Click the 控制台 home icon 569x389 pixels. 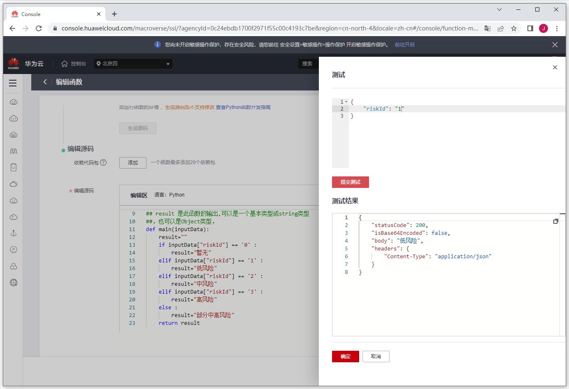click(65, 64)
